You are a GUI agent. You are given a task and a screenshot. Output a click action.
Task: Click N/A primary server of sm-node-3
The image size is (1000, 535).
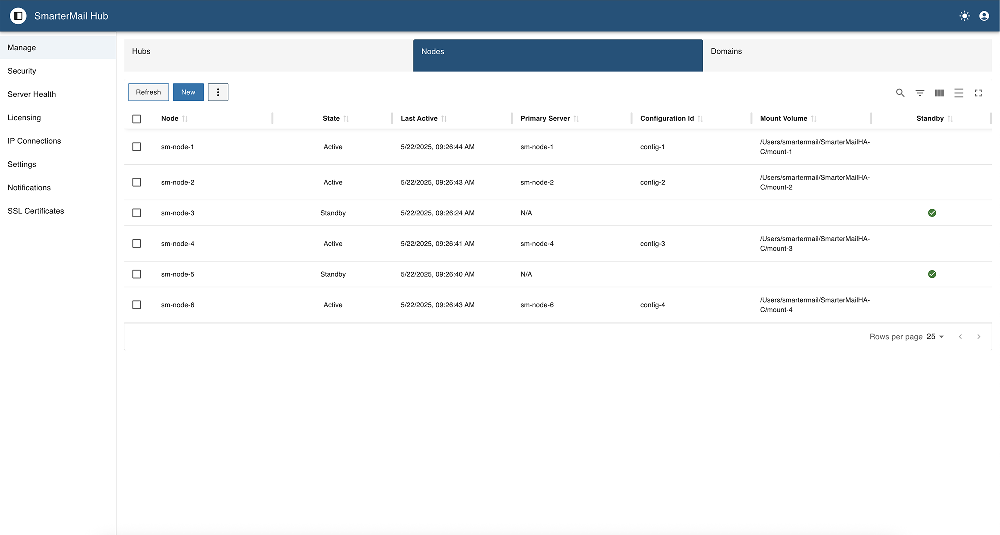tap(526, 213)
